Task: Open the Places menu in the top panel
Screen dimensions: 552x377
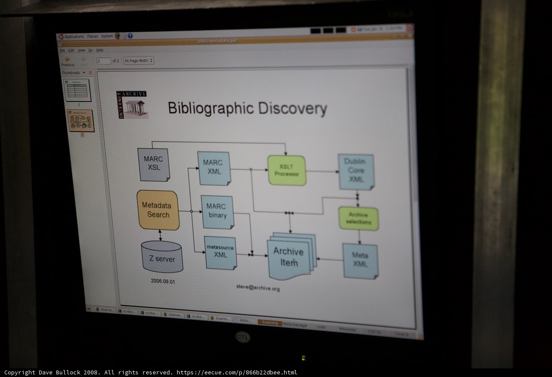Action: (x=92, y=37)
